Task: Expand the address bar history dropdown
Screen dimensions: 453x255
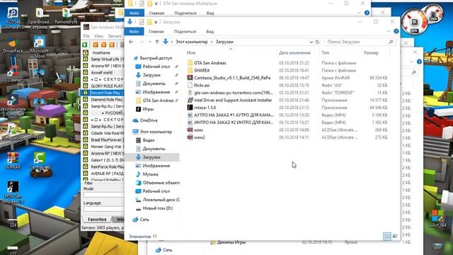Action: (311, 42)
